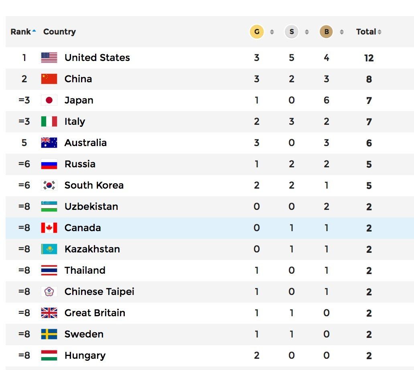
Task: Toggle Rank column sort order
Action: (x=23, y=32)
